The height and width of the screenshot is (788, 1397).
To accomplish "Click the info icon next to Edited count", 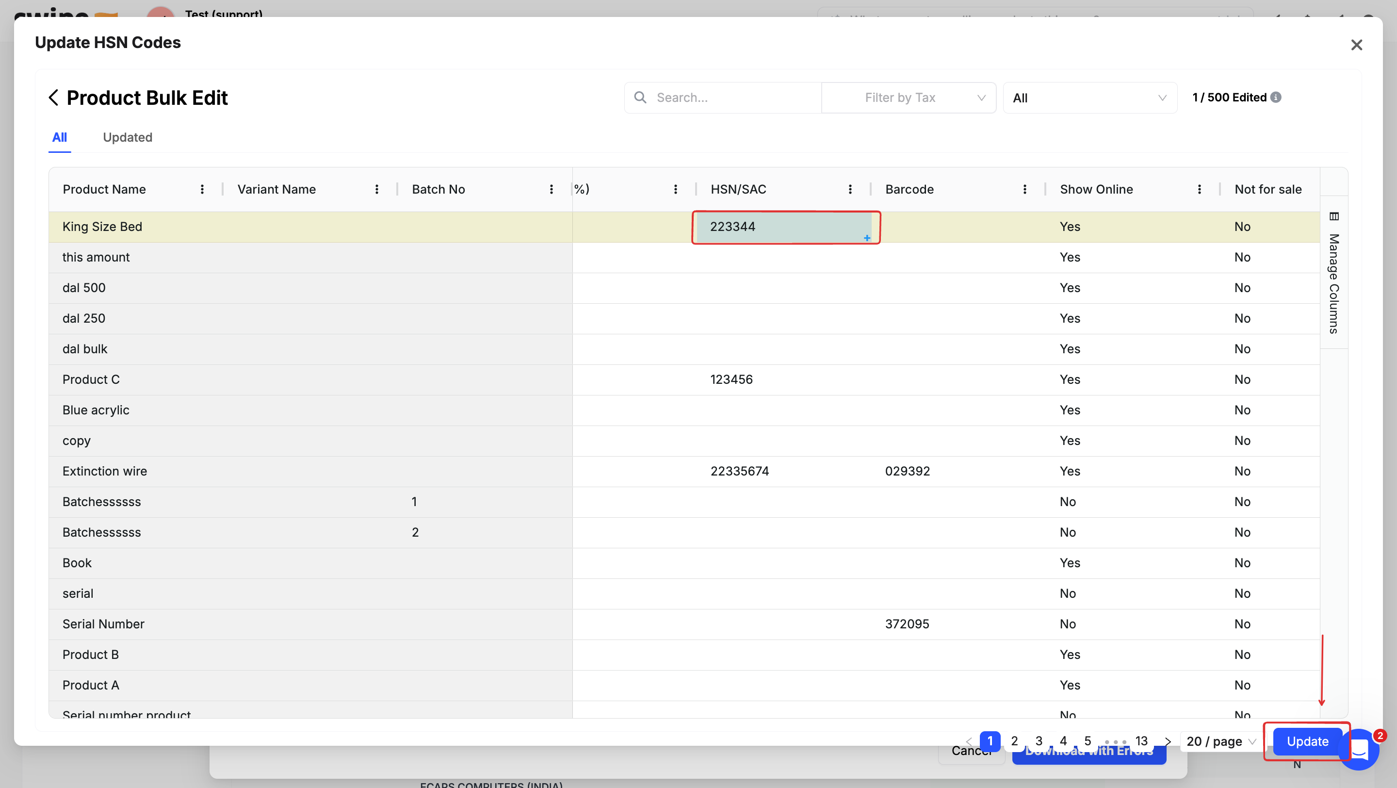I will coord(1276,97).
